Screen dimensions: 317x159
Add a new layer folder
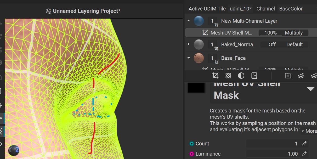(288, 76)
